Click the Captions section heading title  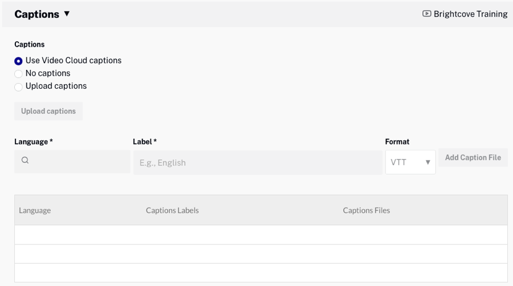point(36,14)
